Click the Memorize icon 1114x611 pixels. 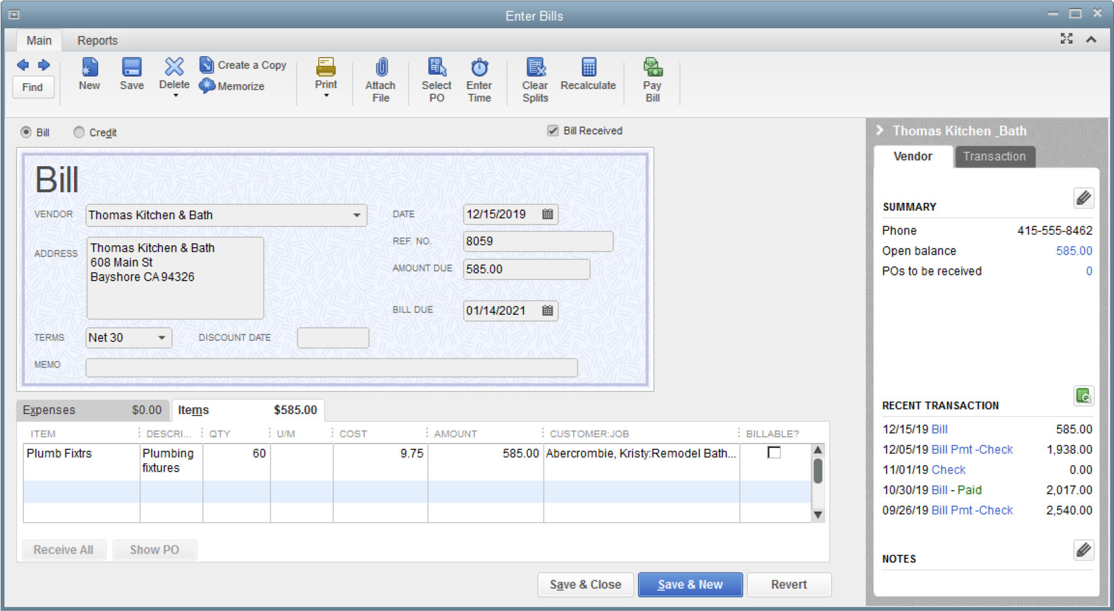coord(207,86)
